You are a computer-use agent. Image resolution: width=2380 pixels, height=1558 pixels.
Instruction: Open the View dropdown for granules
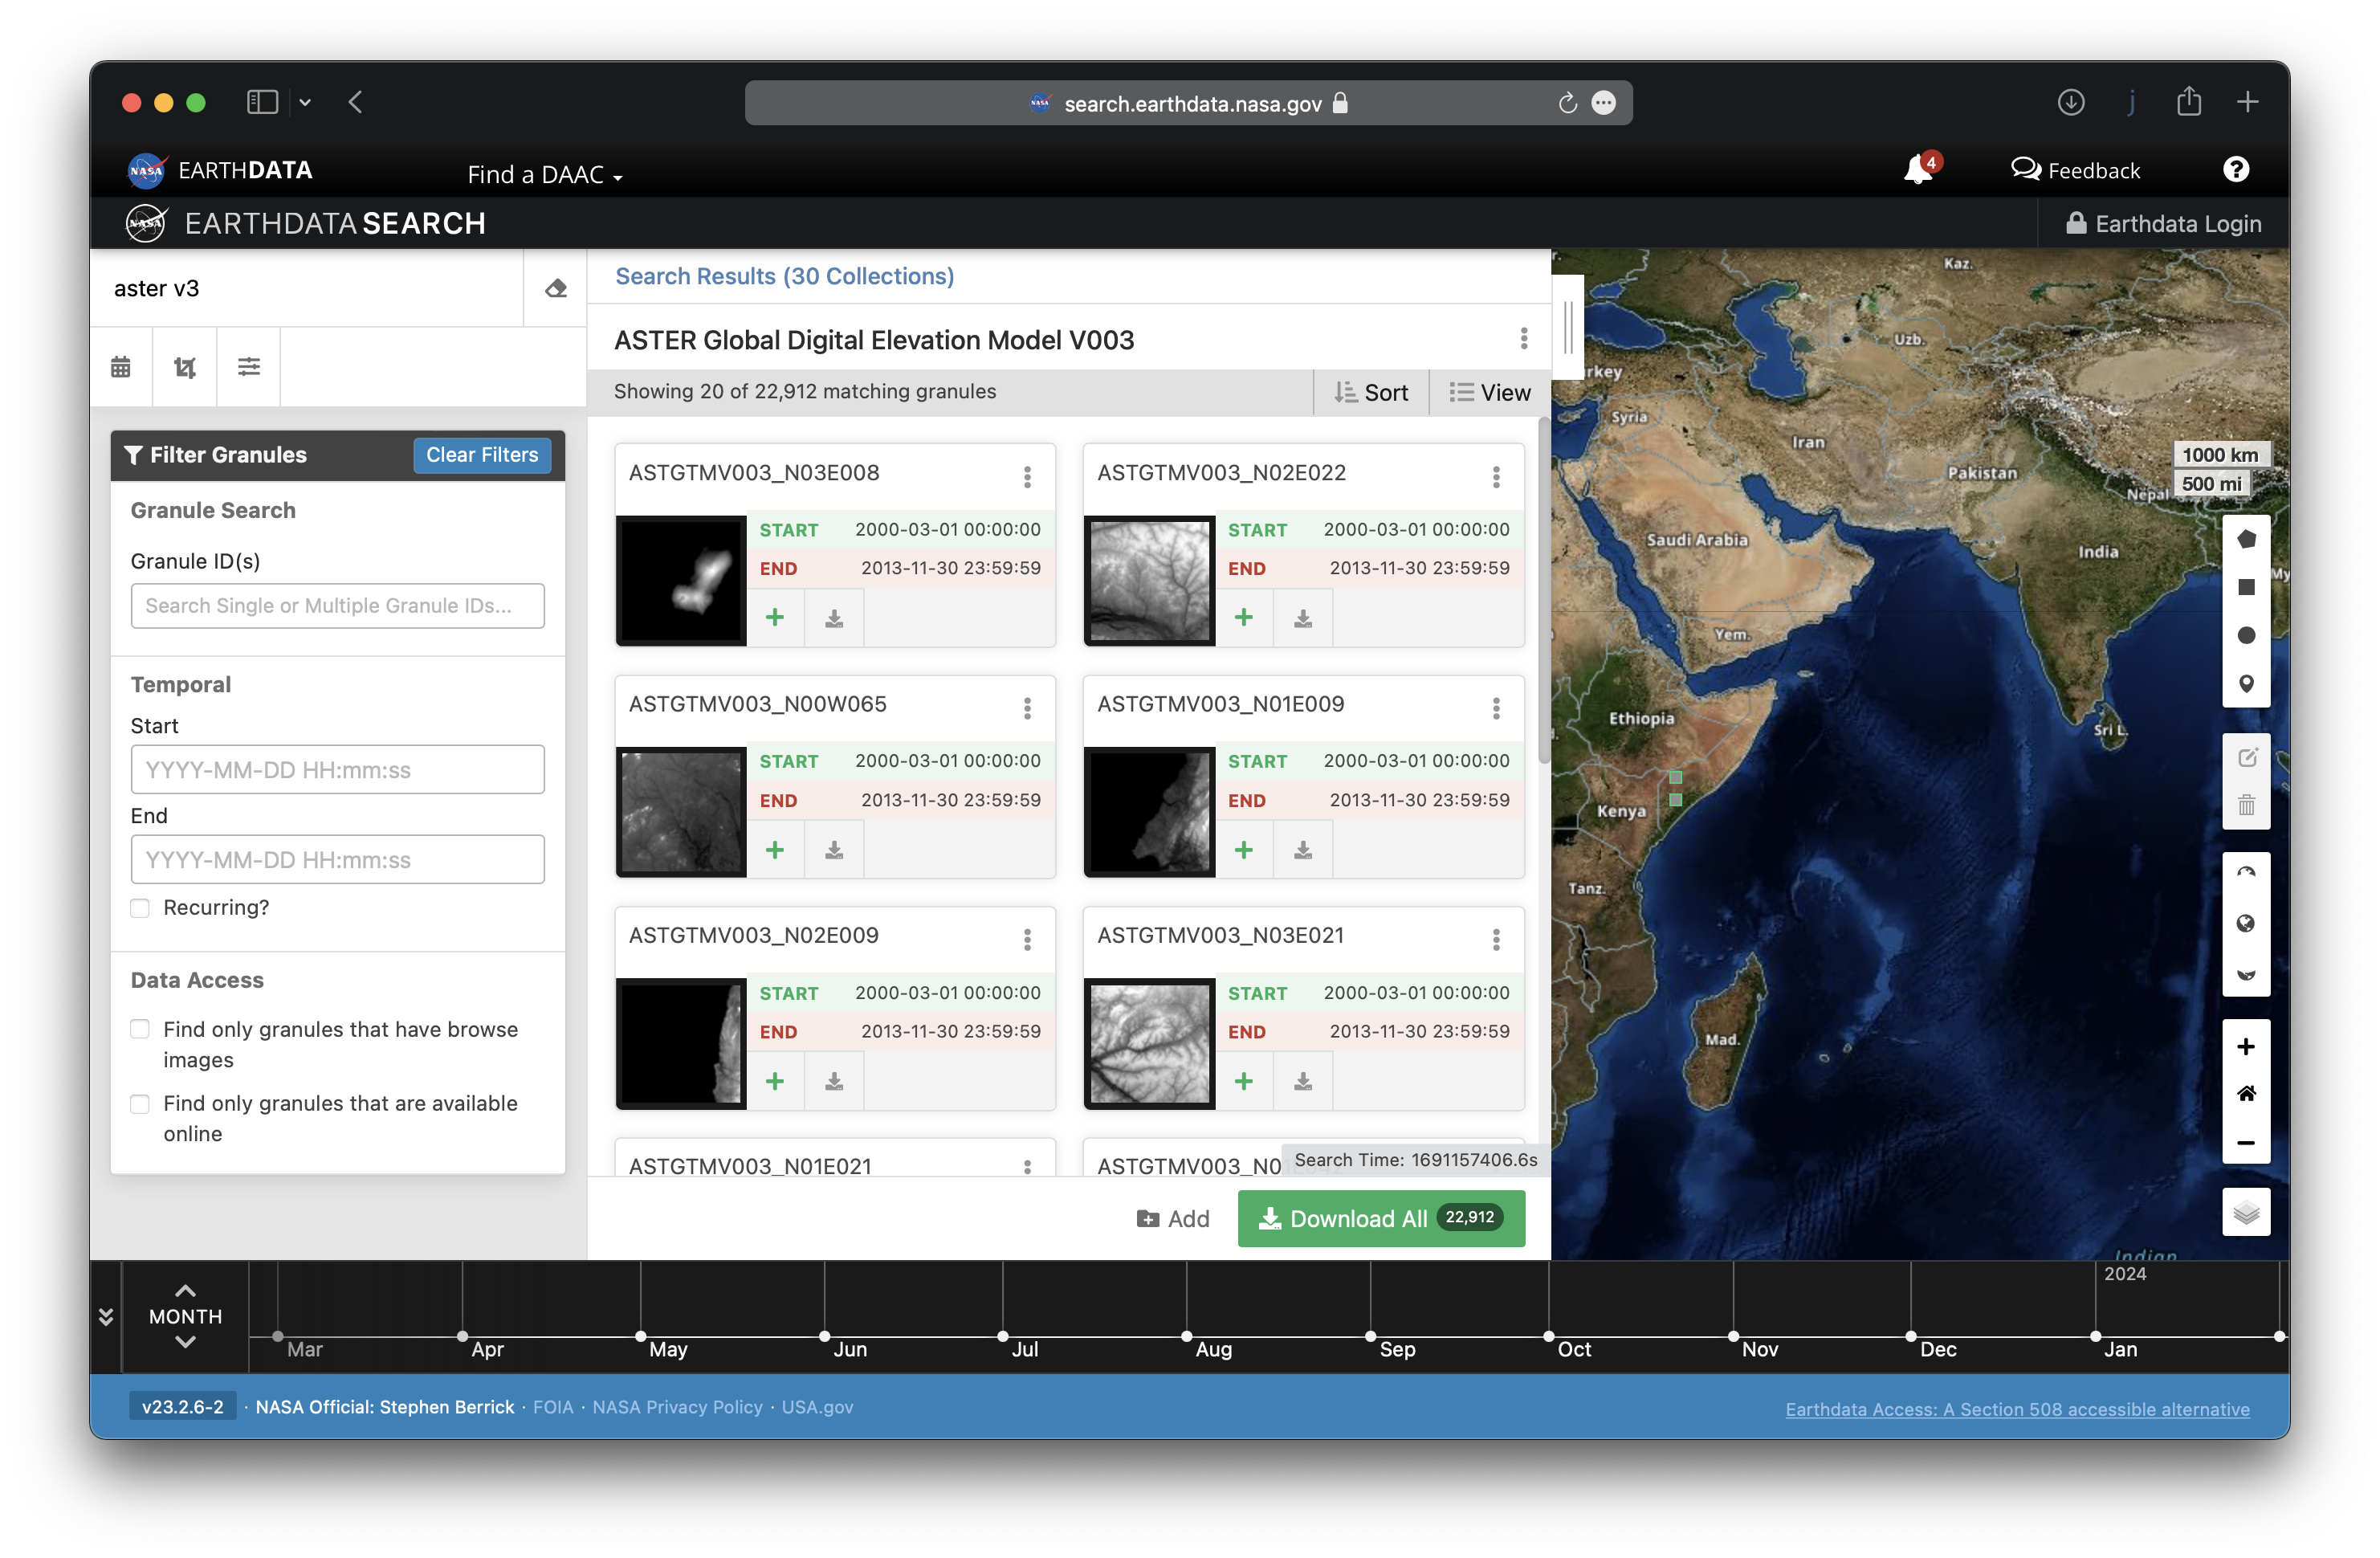click(1490, 393)
